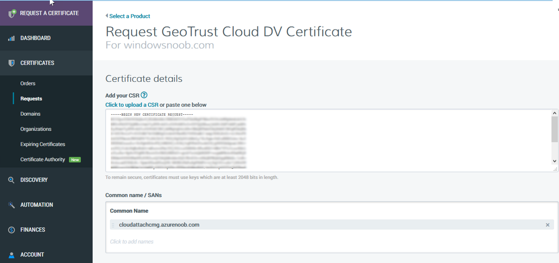Click the CSR text area resize grip

pyautogui.click(x=555, y=168)
